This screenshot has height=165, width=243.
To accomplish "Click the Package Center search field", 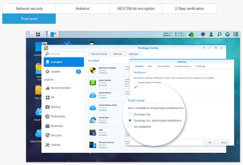I will click(x=64, y=54).
